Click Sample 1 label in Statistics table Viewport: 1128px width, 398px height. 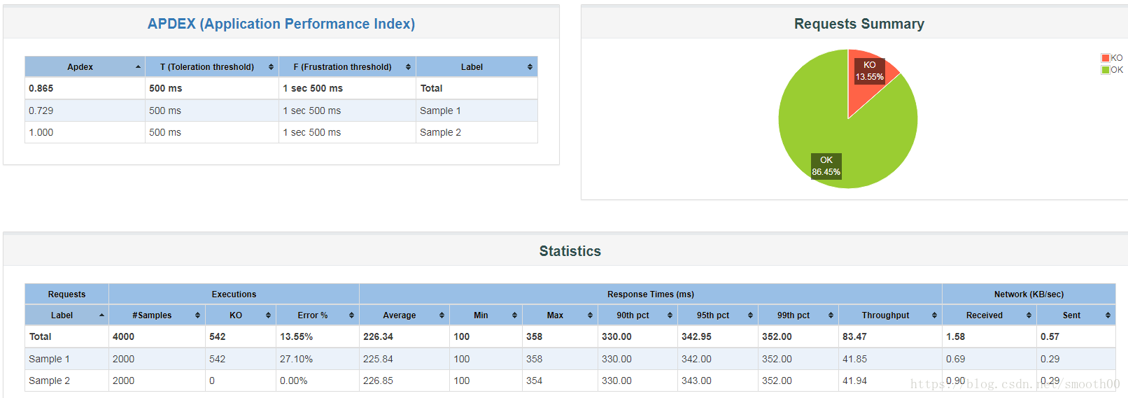49,359
